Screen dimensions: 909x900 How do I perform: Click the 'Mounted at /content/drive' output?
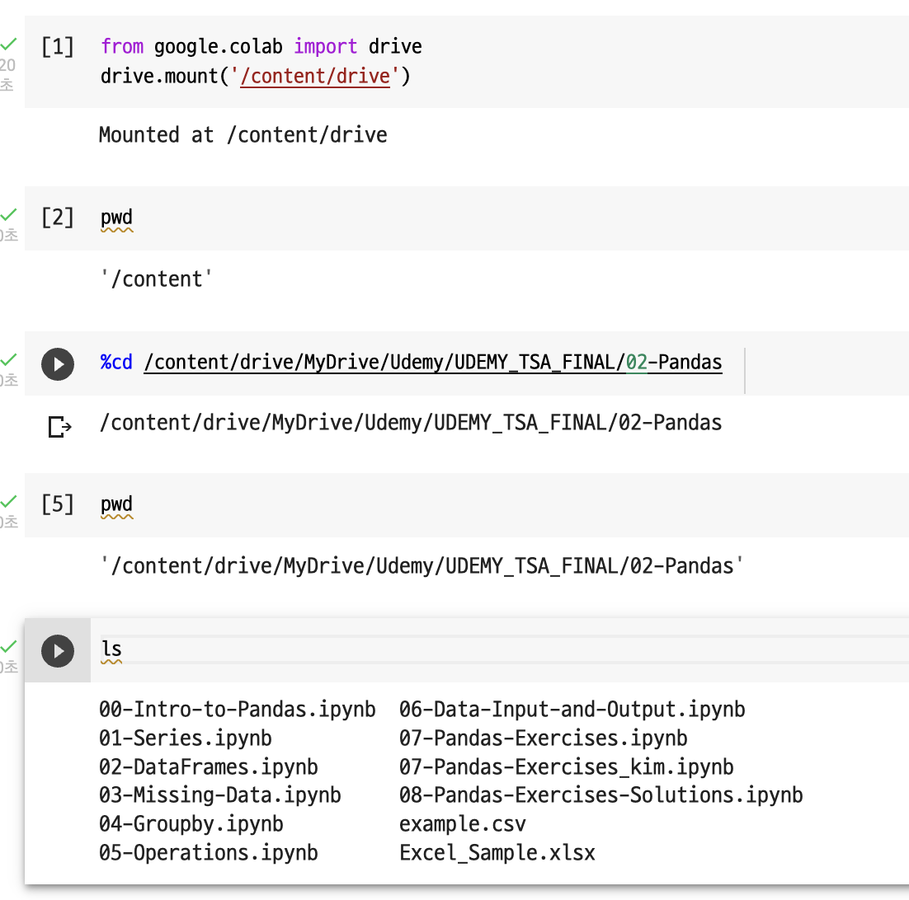tap(243, 135)
